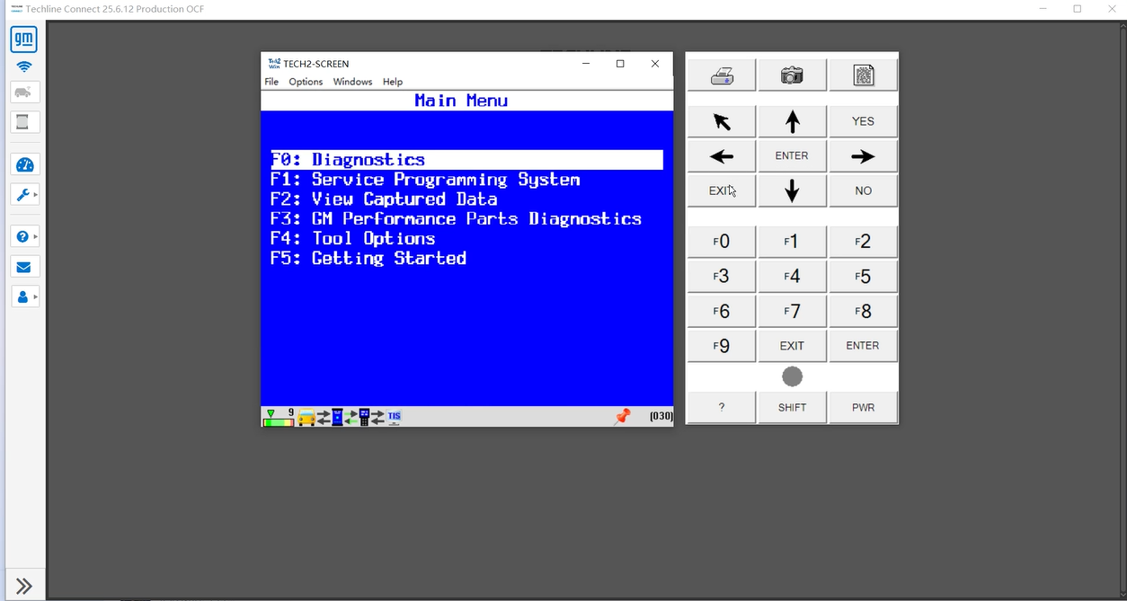1127x601 pixels.
Task: Click the document icon next to camera
Action: (863, 76)
